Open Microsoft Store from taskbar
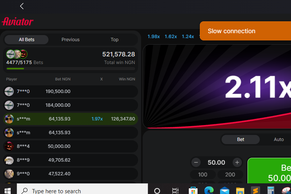This screenshot has height=194, width=291. click(193, 190)
